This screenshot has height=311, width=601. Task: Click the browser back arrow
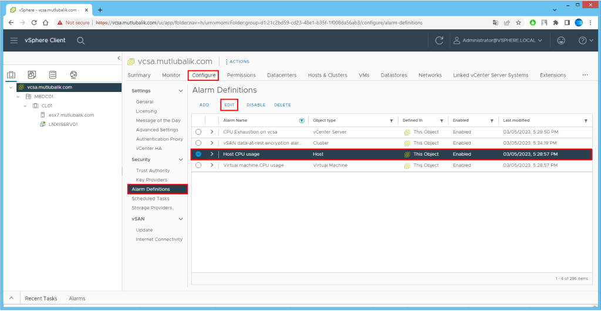(x=11, y=23)
